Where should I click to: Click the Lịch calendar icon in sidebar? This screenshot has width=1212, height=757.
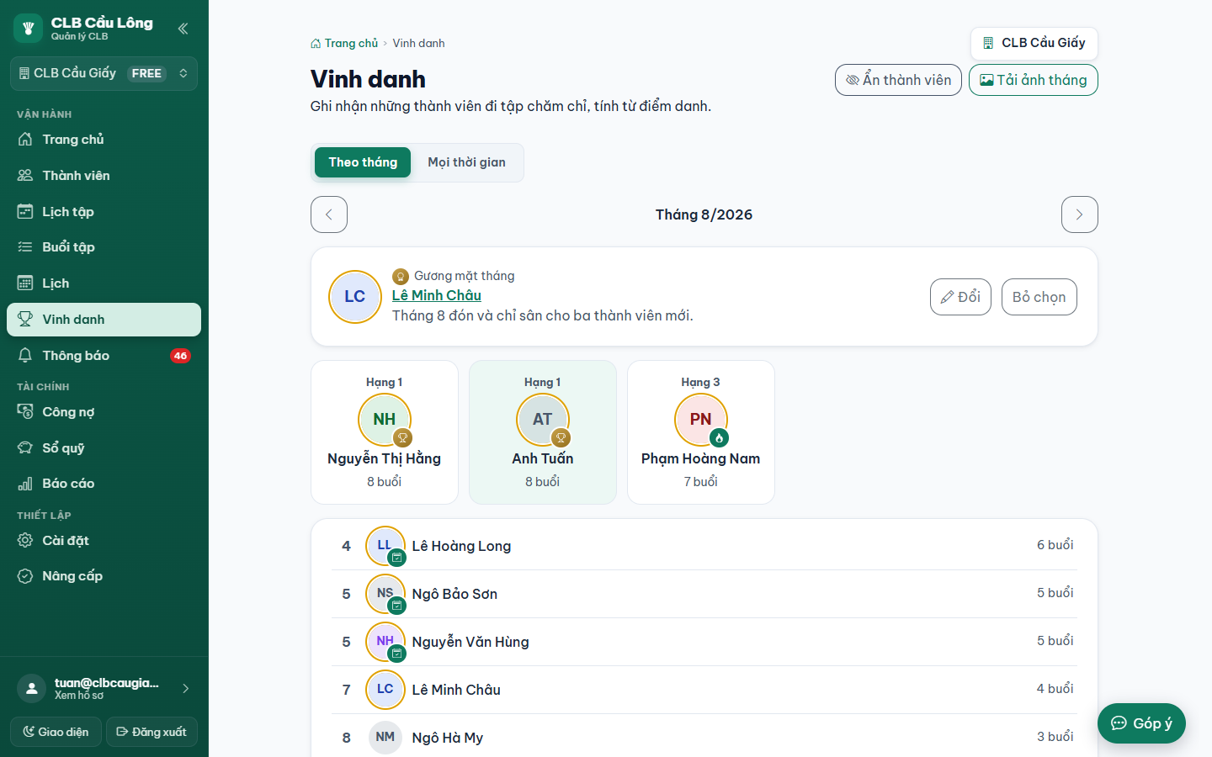coord(25,283)
